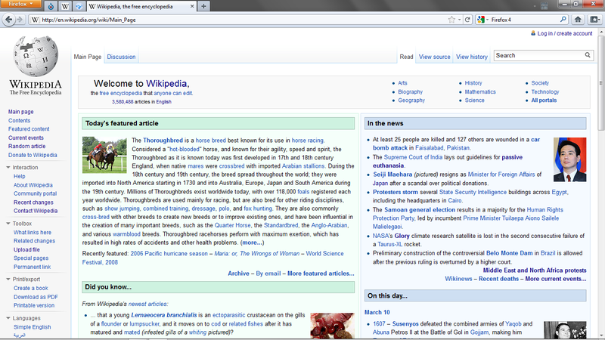This screenshot has height=340, width=605.
Task: Go back with the back arrow
Action: (x=8, y=20)
